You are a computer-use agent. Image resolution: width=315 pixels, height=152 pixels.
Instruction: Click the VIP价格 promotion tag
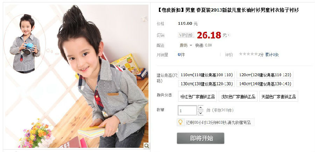pos(186,35)
